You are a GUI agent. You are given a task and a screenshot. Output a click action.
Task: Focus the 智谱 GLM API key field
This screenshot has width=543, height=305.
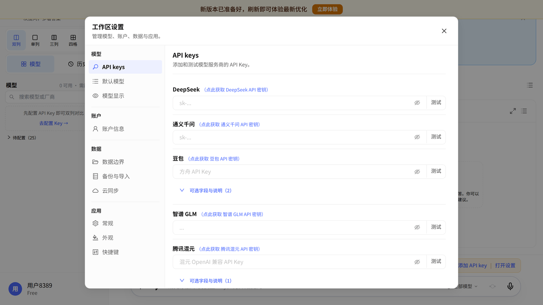coord(294,227)
